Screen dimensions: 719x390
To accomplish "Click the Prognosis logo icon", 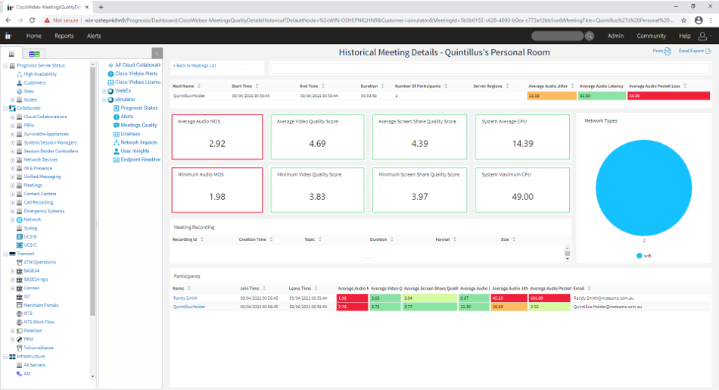I will tap(9, 36).
